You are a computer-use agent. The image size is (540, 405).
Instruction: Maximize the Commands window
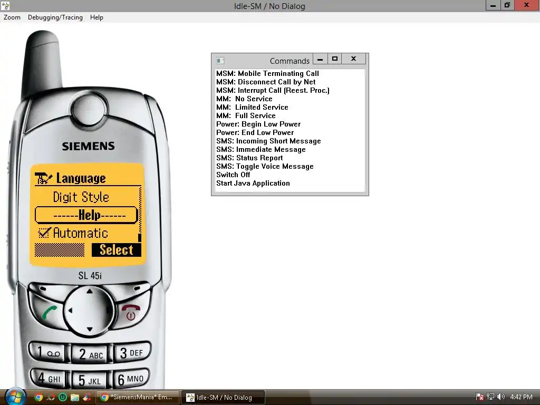point(334,59)
